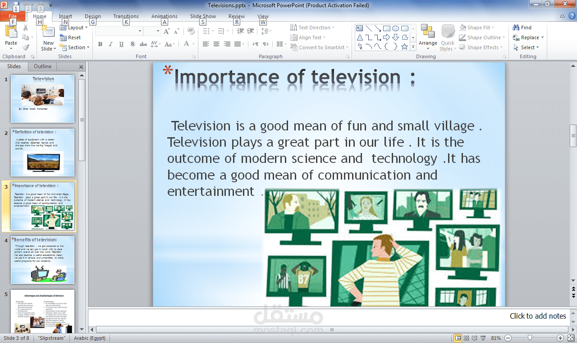
Task: Switch to the Design ribbon tab
Action: click(x=92, y=16)
